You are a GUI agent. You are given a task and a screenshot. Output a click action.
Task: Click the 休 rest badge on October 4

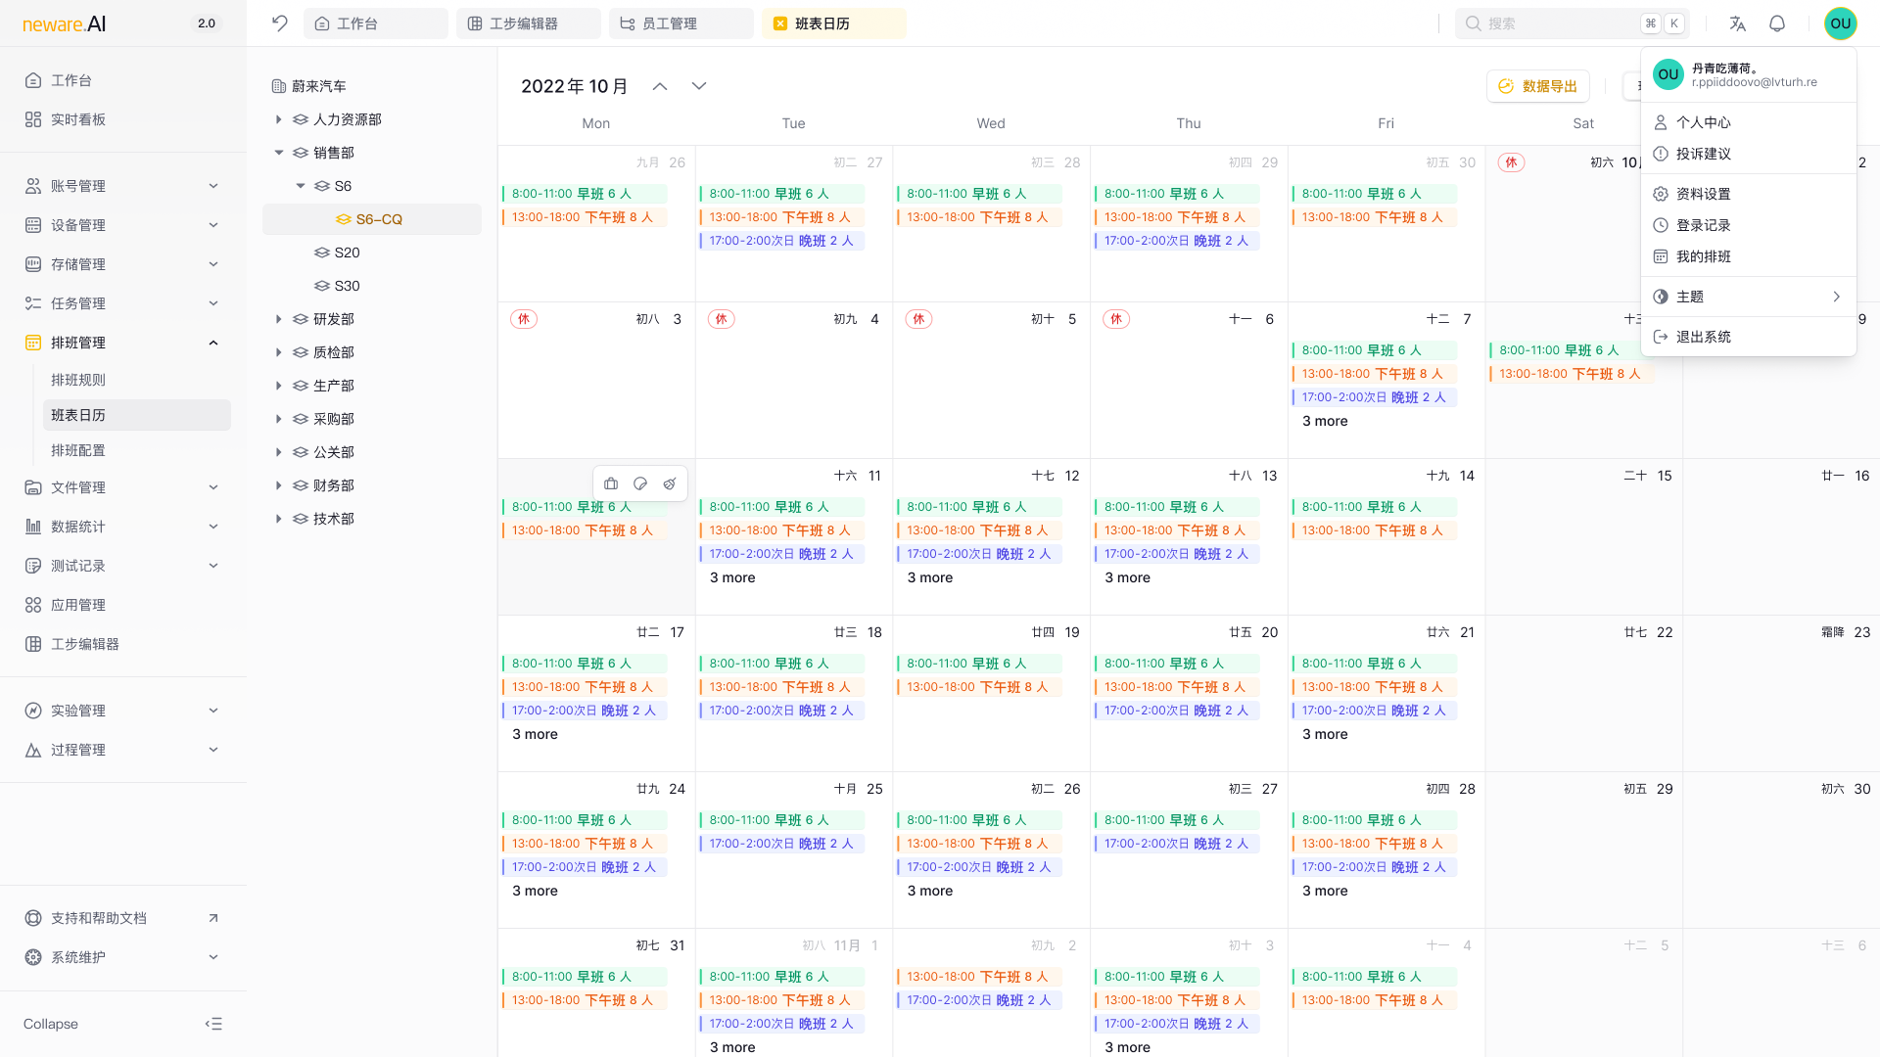[x=722, y=319]
